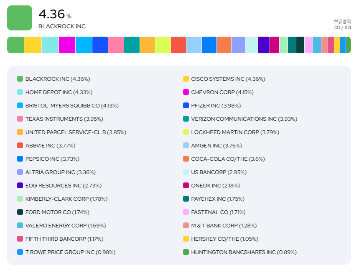Viewport: 359px width, 272px height.
Task: Click ABBVIE INC (3.77%) legend entry
Action: (x=46, y=146)
